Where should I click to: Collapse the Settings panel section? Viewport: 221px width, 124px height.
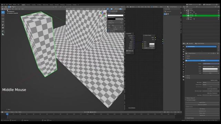pyautogui.click(x=188, y=78)
